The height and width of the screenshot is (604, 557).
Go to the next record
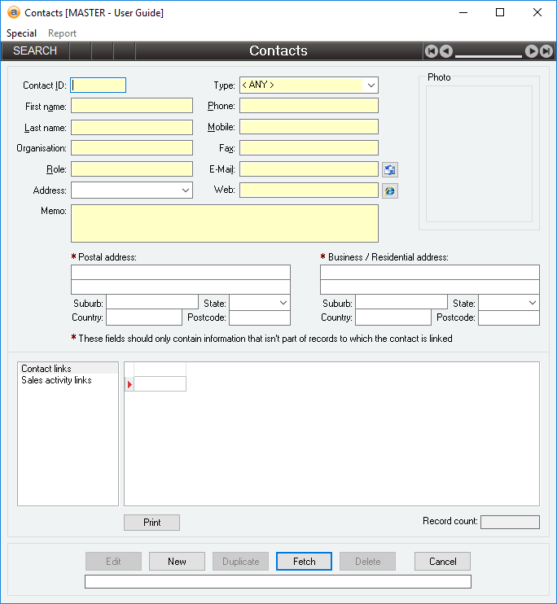531,51
